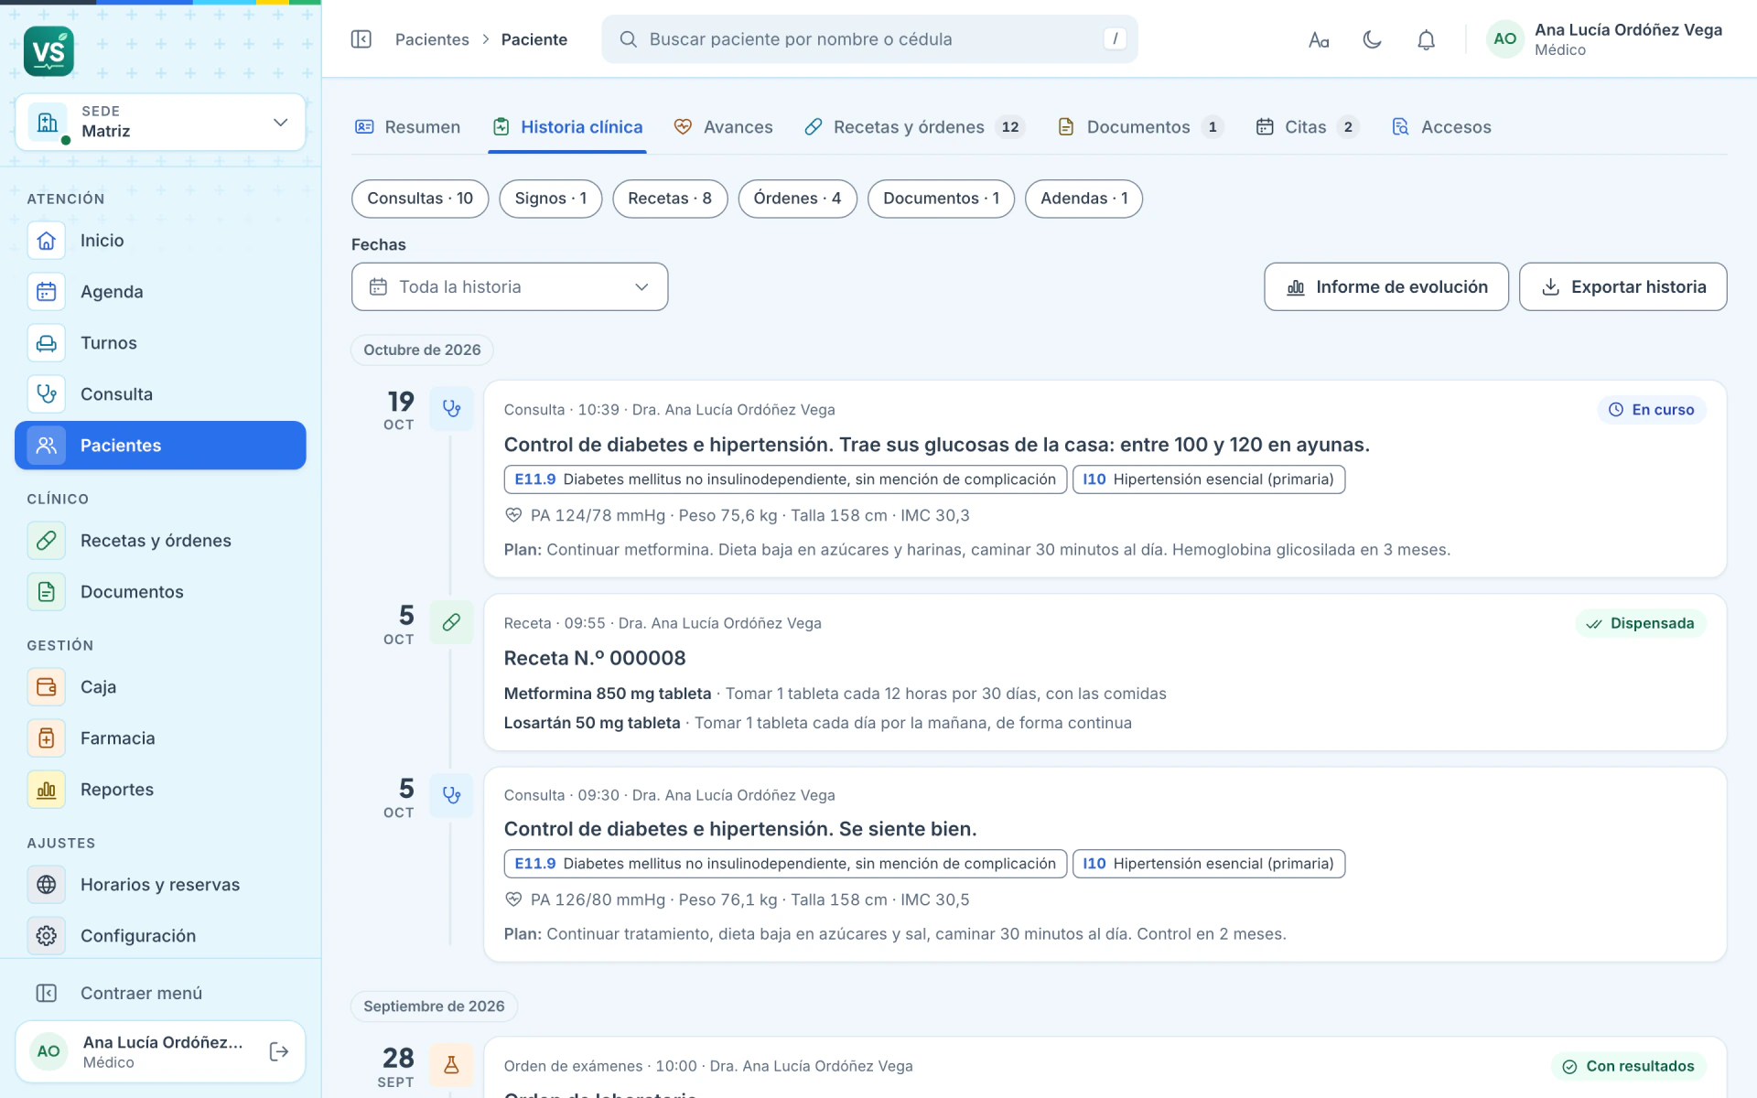Click the Dispensada status badge
1757x1098 pixels.
coord(1641,623)
